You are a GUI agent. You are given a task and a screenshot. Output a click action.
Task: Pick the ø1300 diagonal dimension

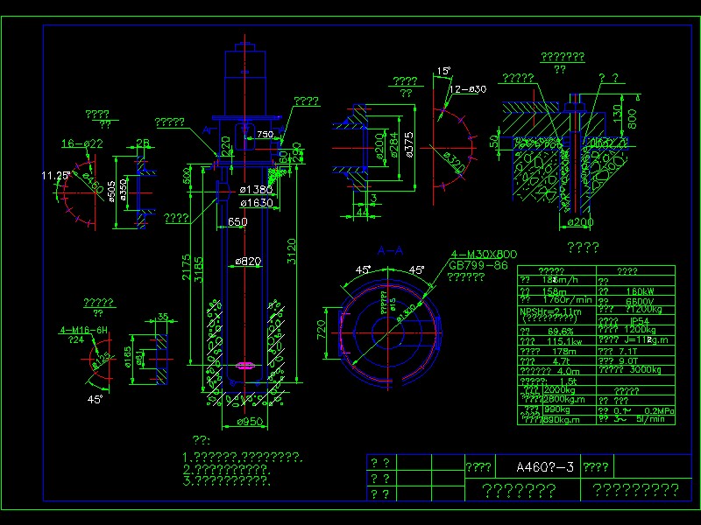[x=407, y=312]
